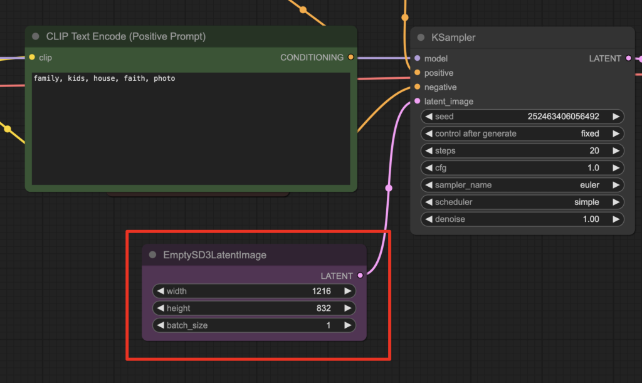The width and height of the screenshot is (642, 383).
Task: Increase cfg with right arrow
Action: click(616, 168)
